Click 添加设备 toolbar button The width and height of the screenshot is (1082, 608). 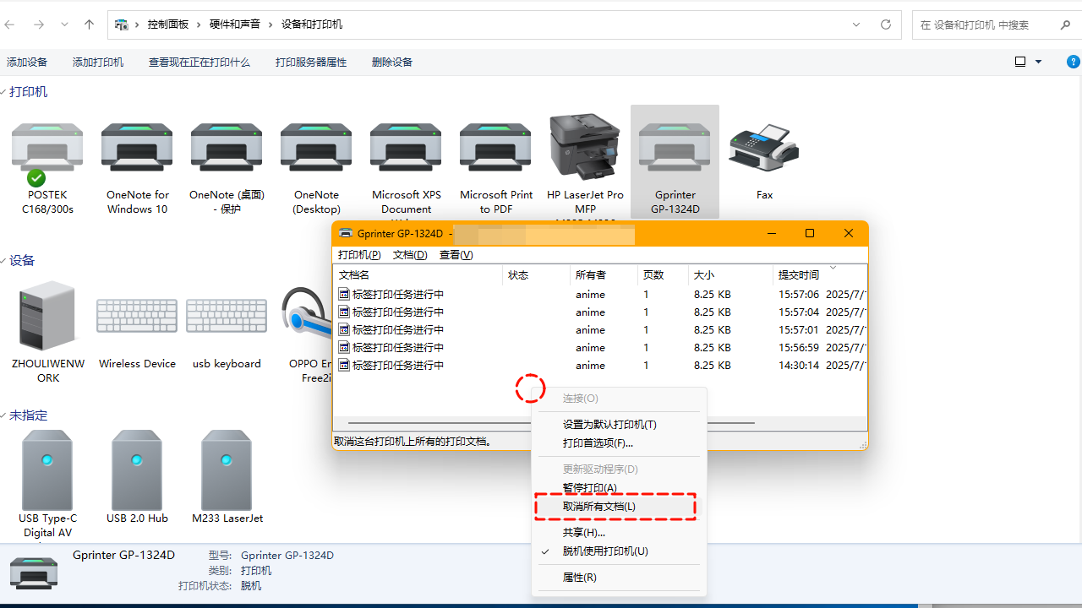tap(27, 62)
